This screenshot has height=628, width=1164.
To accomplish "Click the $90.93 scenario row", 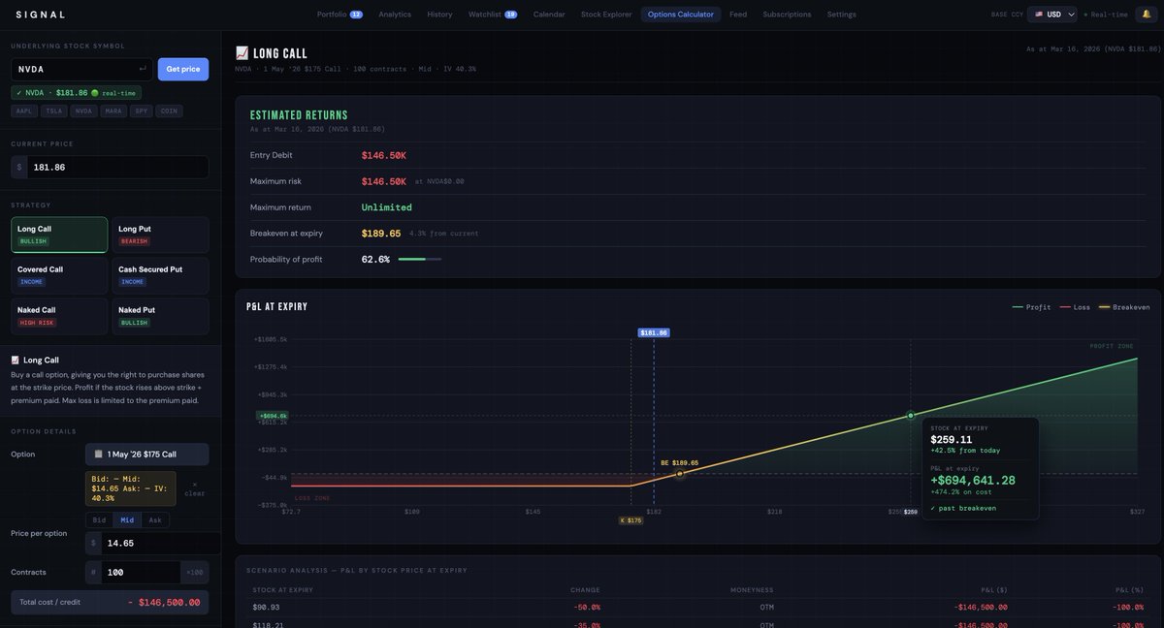I will coord(698,607).
